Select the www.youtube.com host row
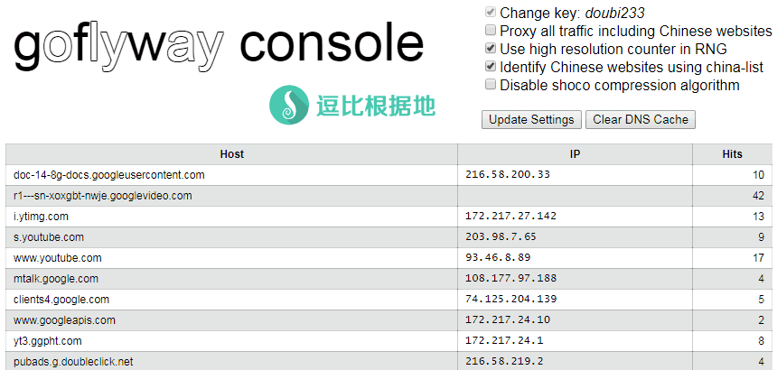Viewport: 777px width, 370px height. pyautogui.click(x=58, y=258)
